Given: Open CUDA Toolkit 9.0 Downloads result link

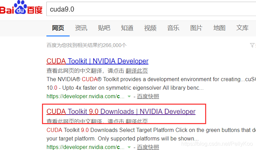Looking at the screenshot, I should pyautogui.click(x=121, y=112).
